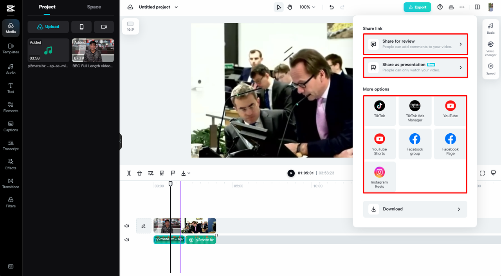Open the Untitled project name dropdown

point(159,7)
